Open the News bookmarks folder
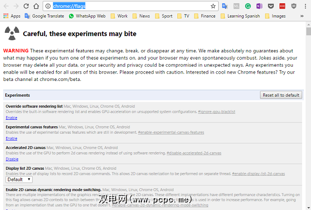The height and width of the screenshot is (210, 311). point(141,16)
